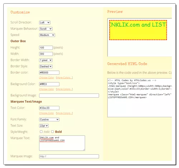Open the Text Size dropdown showing 22pt

tap(44, 126)
